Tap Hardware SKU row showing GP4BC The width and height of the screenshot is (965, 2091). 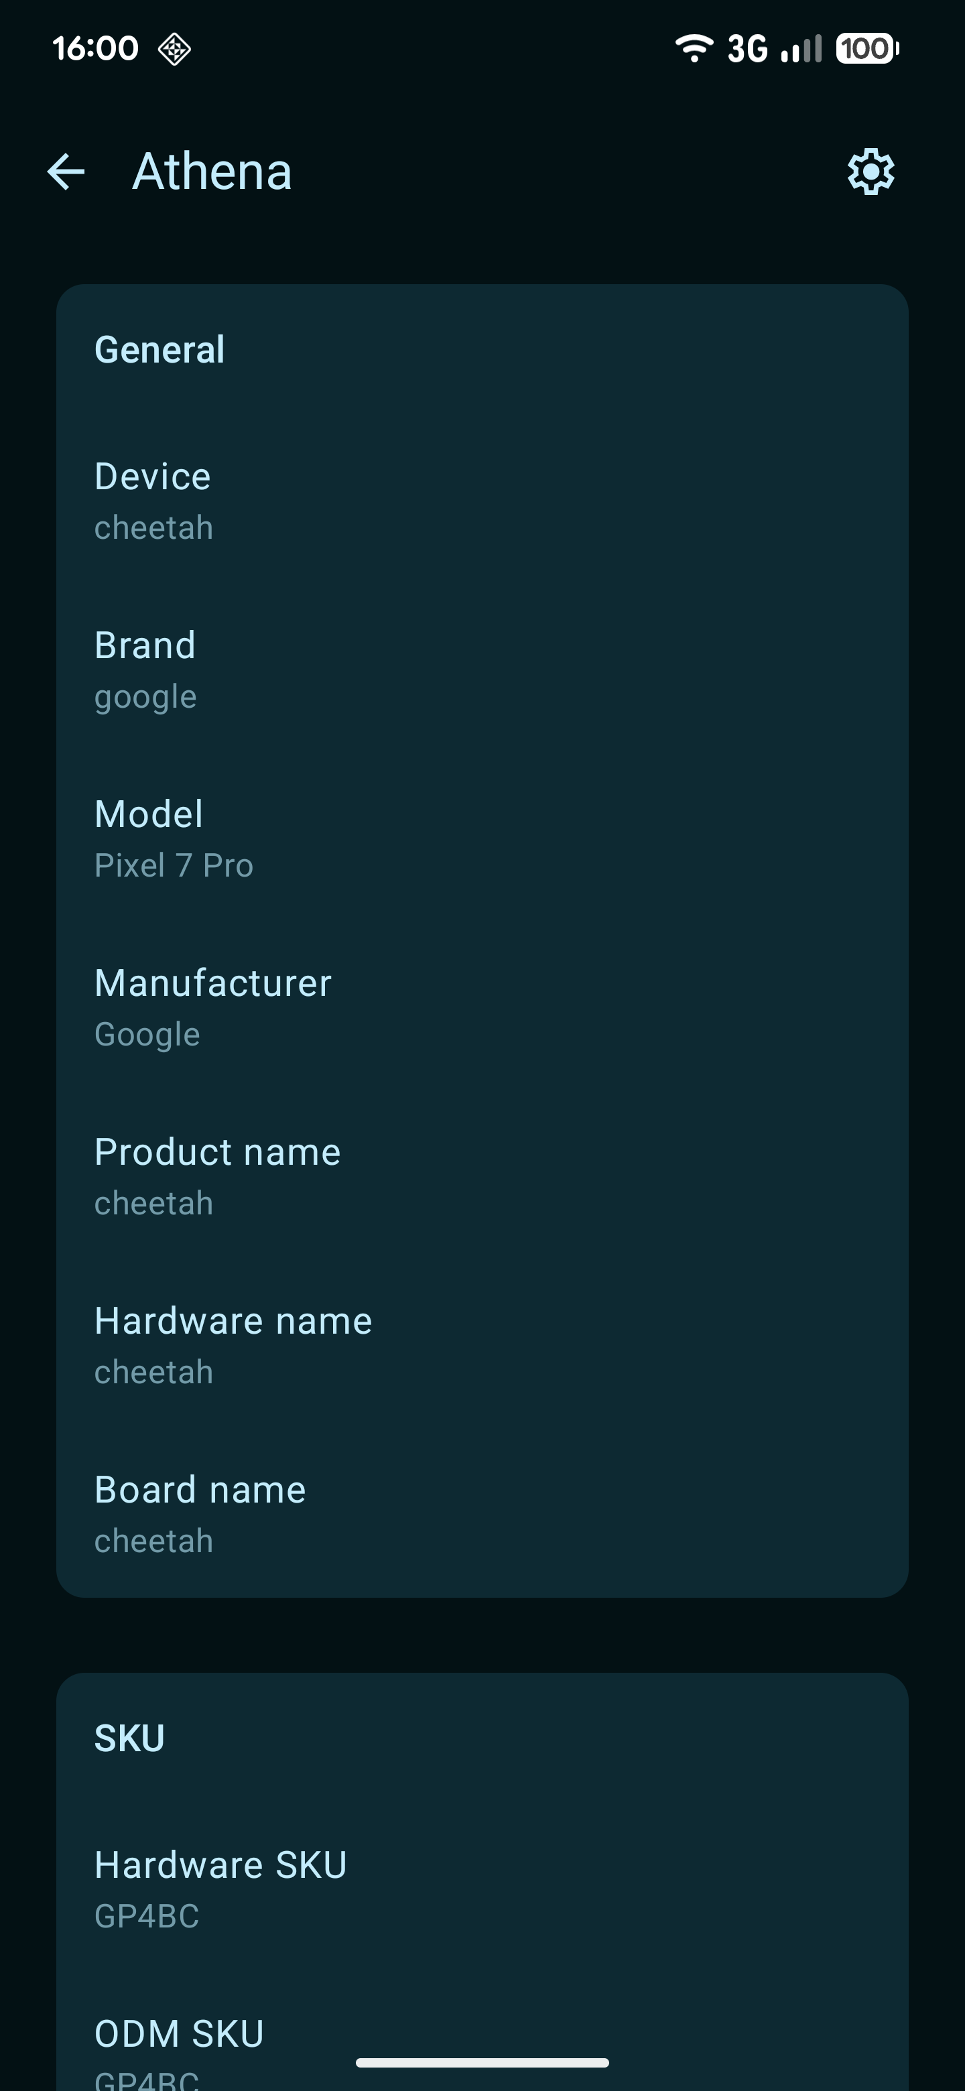pos(482,1889)
